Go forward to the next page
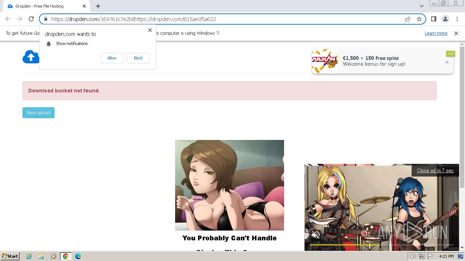The image size is (465, 261). [x=20, y=19]
